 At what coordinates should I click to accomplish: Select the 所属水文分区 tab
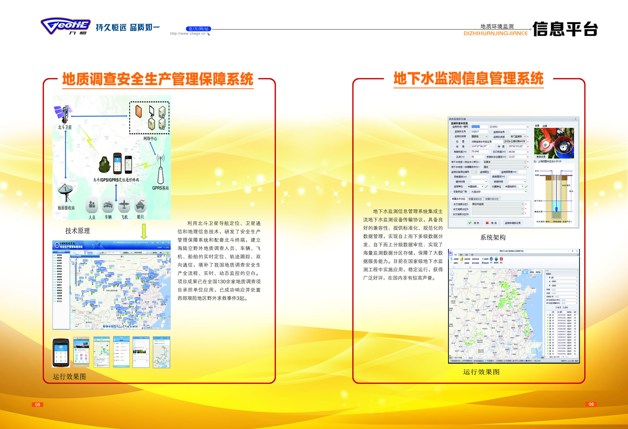pyautogui.click(x=459, y=199)
